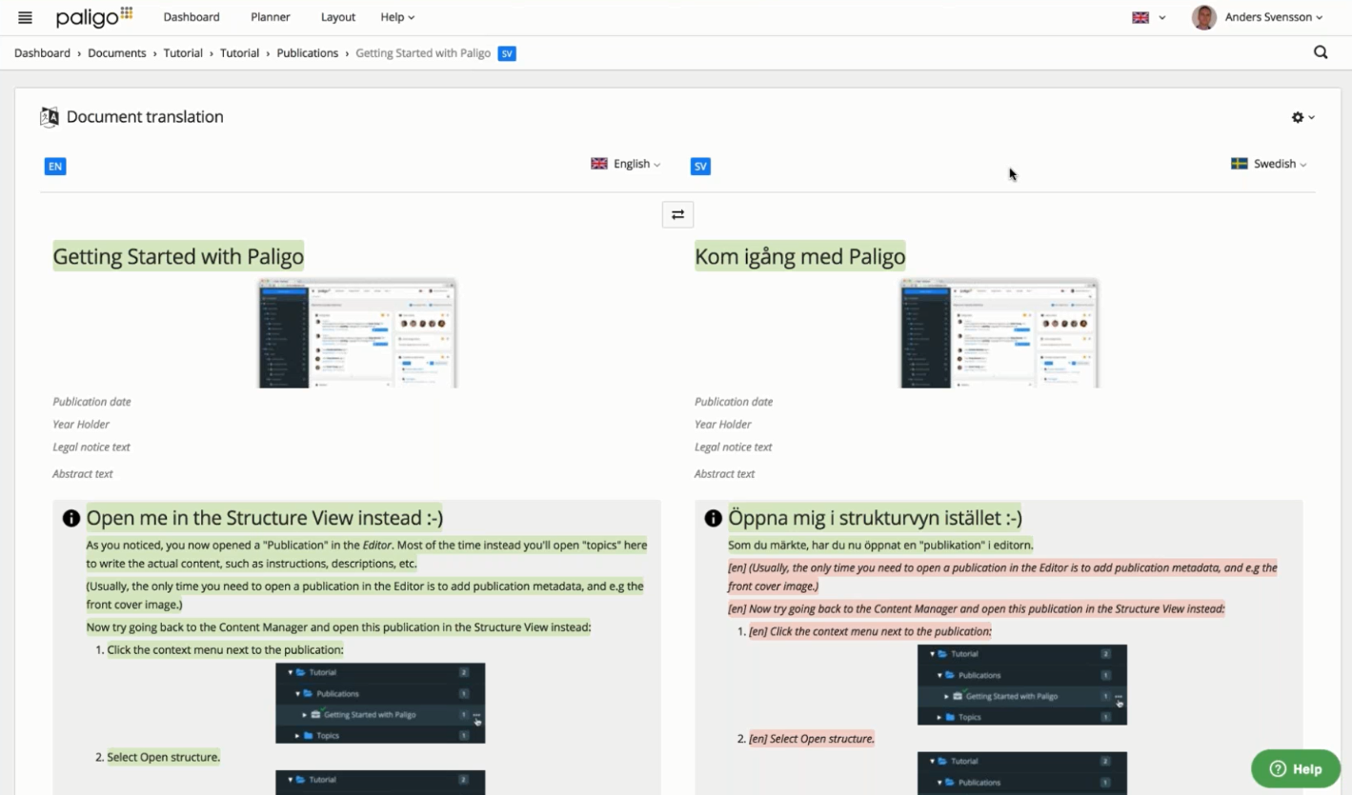Go to the Dashboard menu item
The width and height of the screenshot is (1352, 795).
coord(192,17)
